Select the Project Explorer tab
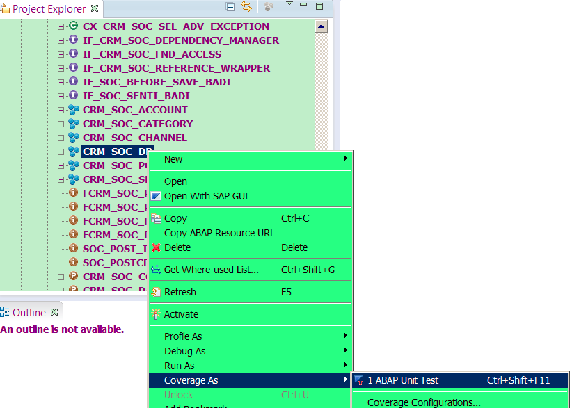The width and height of the screenshot is (572, 408). pos(49,9)
